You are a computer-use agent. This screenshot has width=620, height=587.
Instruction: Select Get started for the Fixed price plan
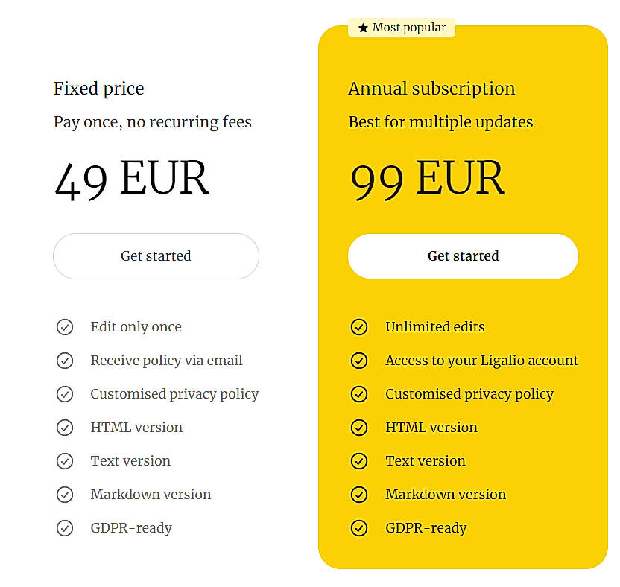pos(156,256)
